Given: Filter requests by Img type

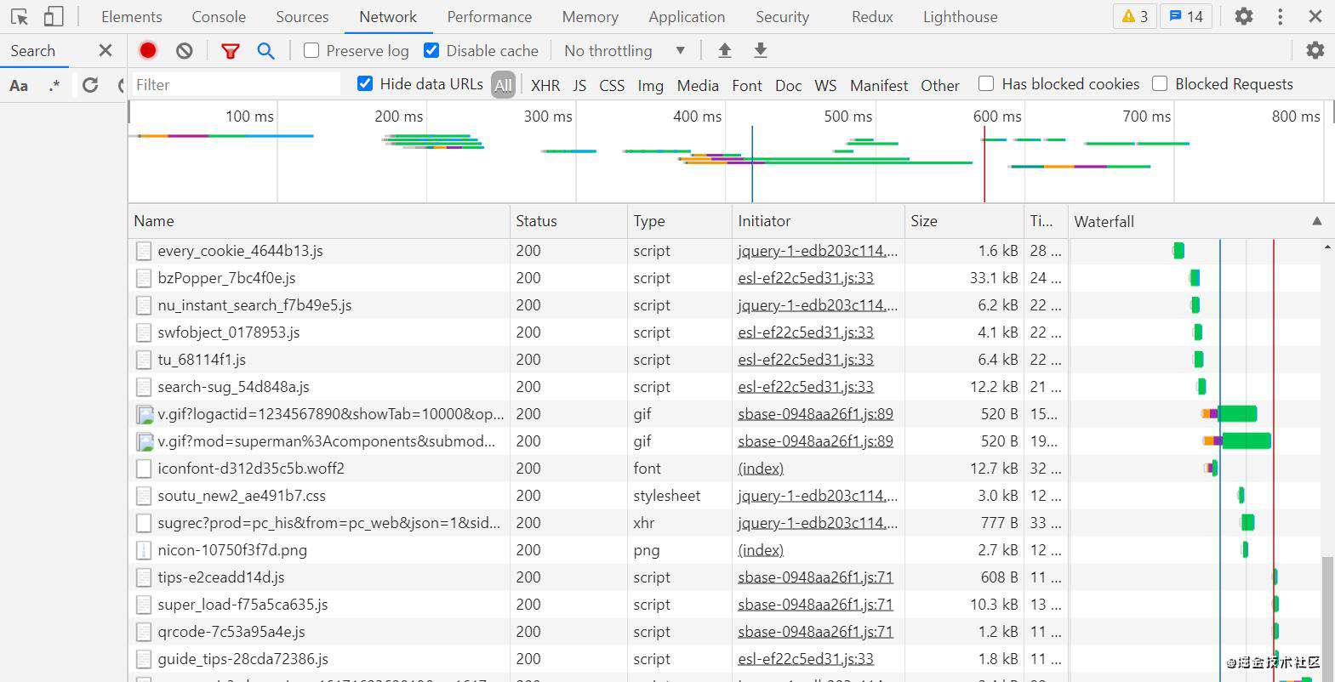Looking at the screenshot, I should (x=650, y=85).
